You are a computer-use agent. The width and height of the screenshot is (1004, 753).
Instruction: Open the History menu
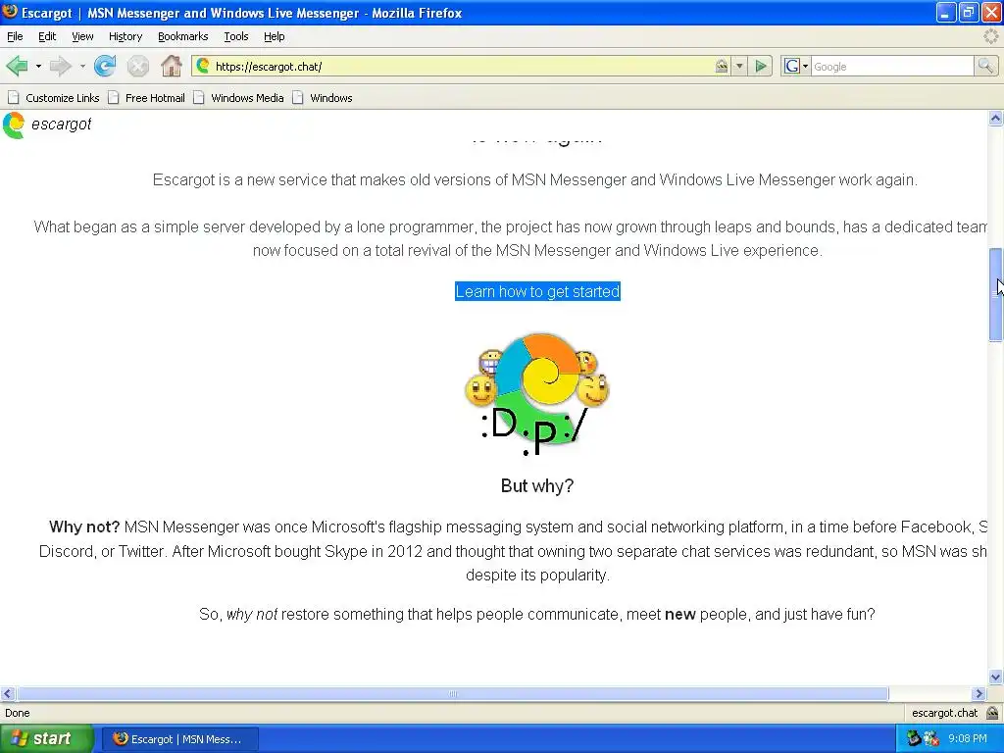click(125, 36)
